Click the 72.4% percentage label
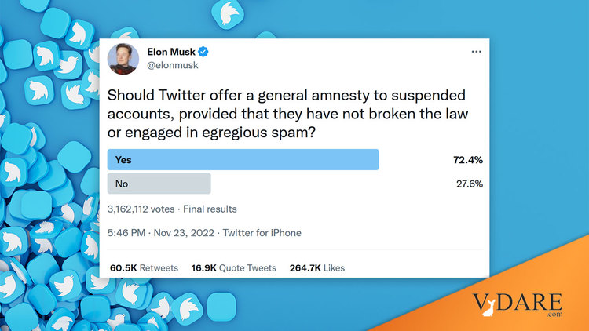Screen dimensions: 589x331 (x=468, y=160)
